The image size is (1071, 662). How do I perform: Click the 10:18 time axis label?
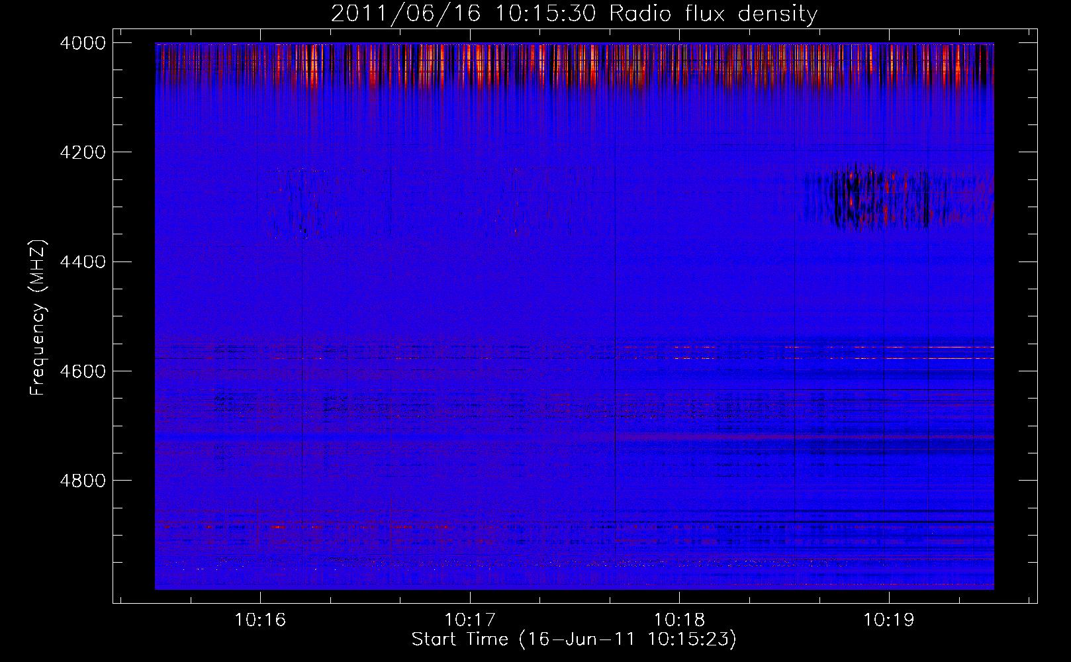tap(679, 620)
